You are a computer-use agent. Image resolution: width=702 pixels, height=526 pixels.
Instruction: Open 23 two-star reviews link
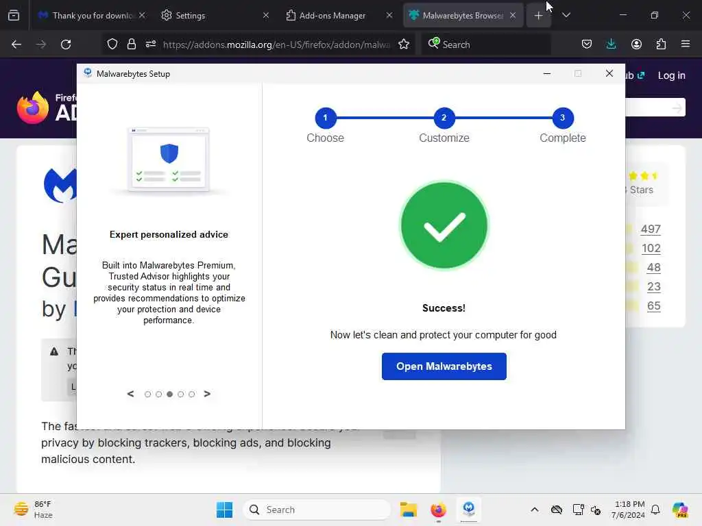tap(653, 287)
